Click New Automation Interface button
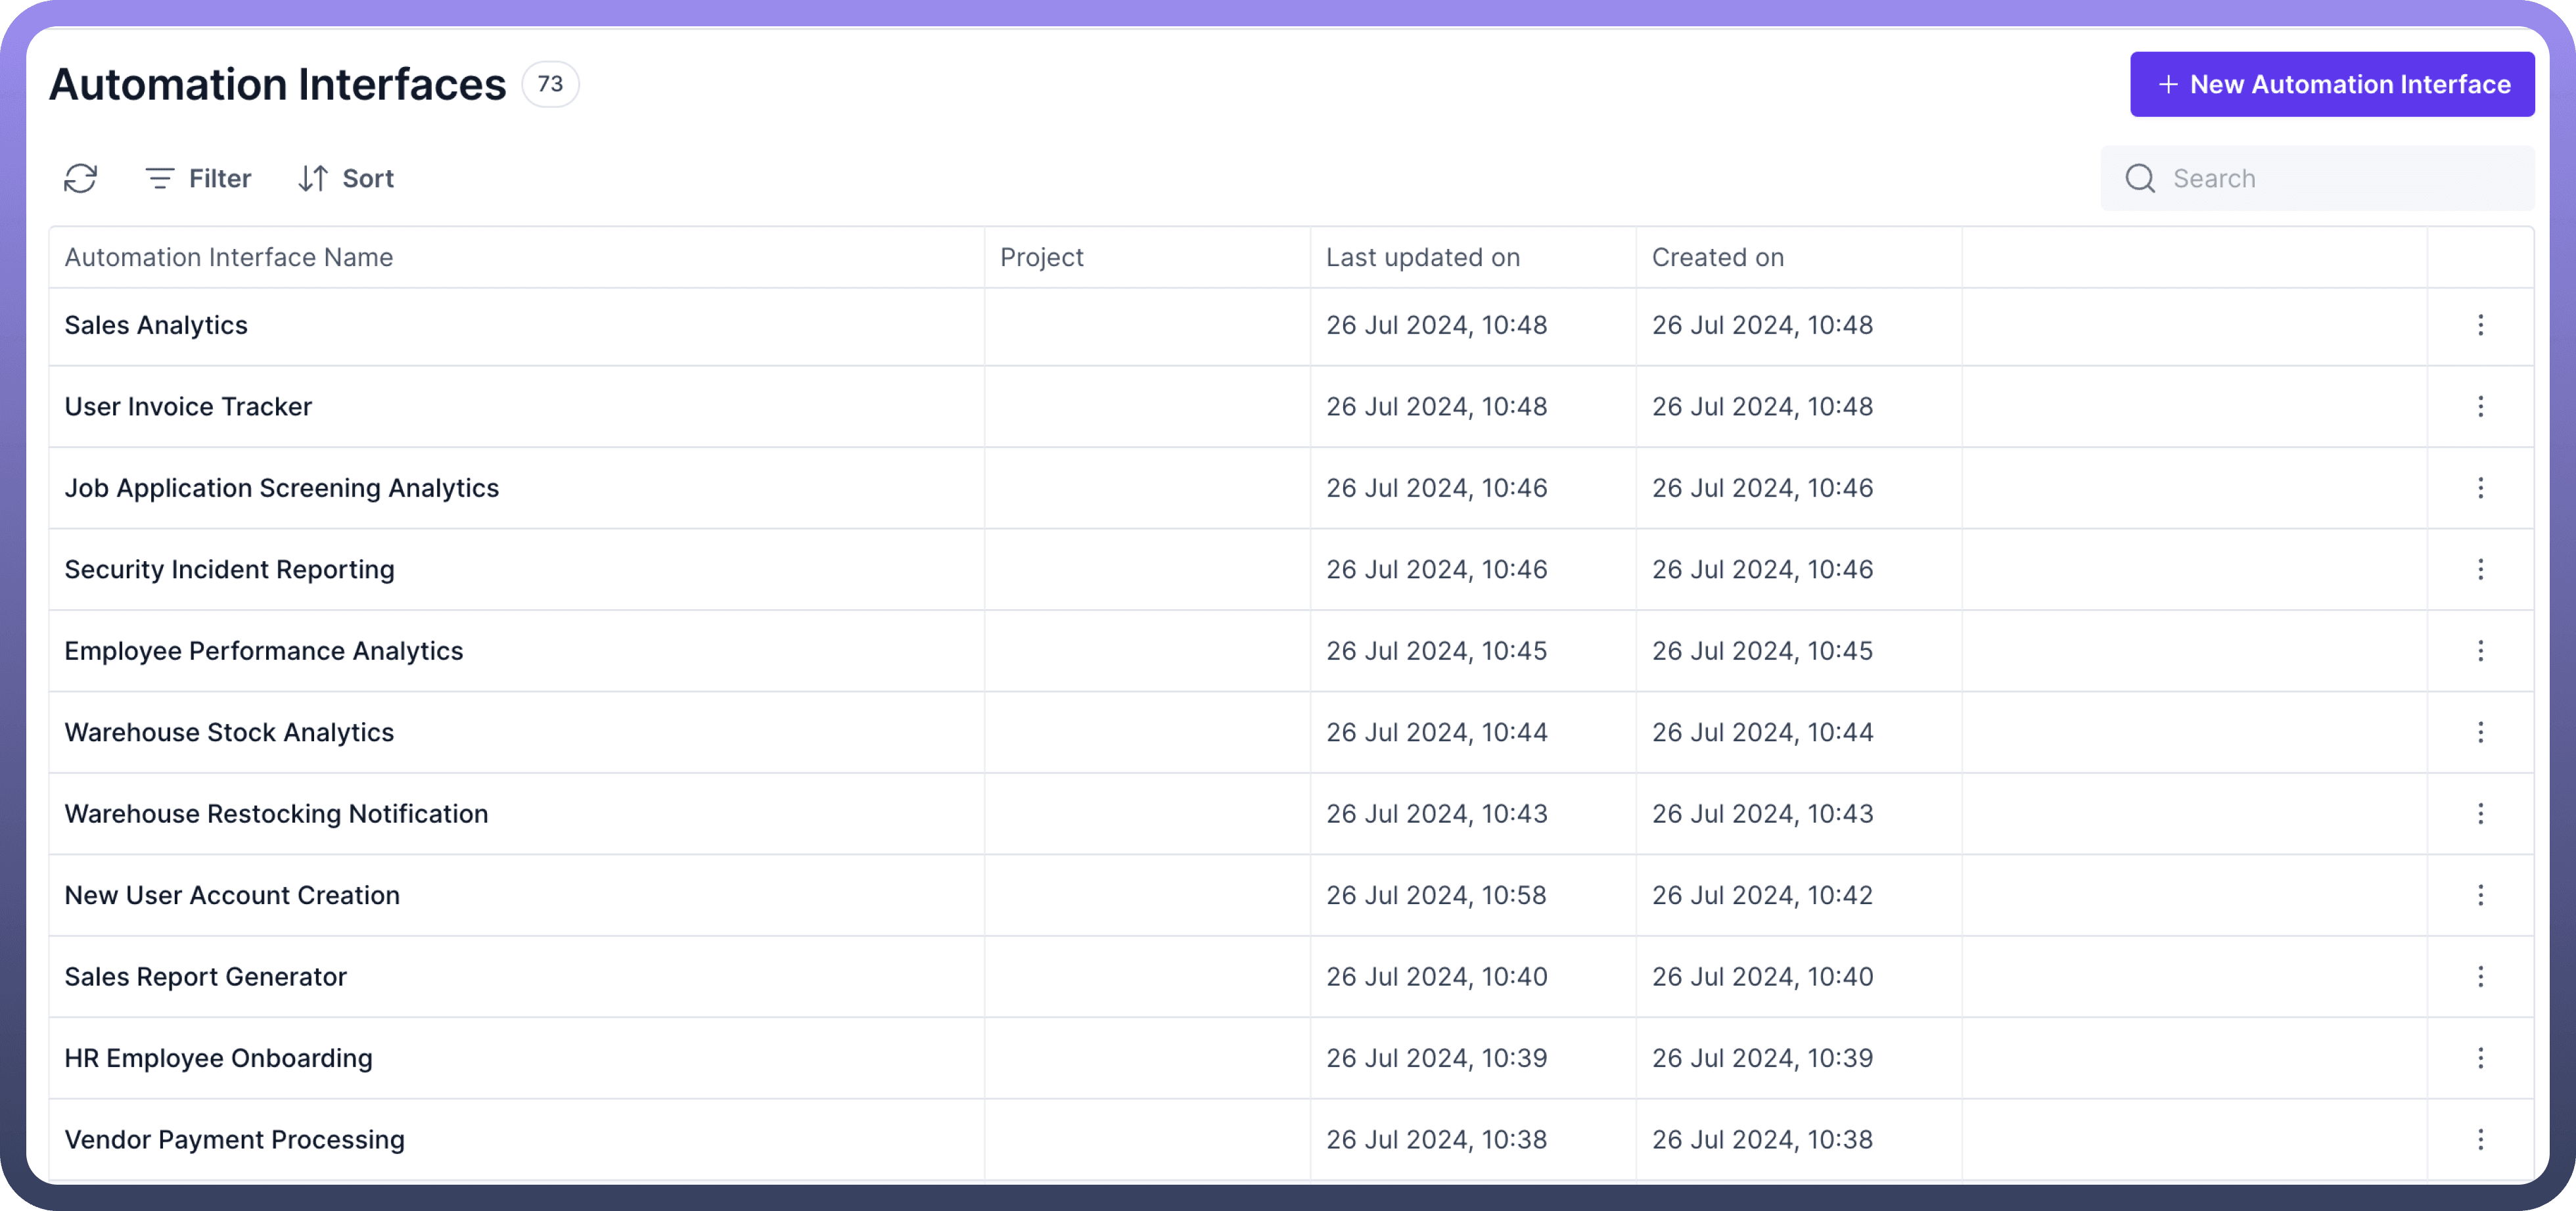The height and width of the screenshot is (1211, 2576). coord(2331,85)
